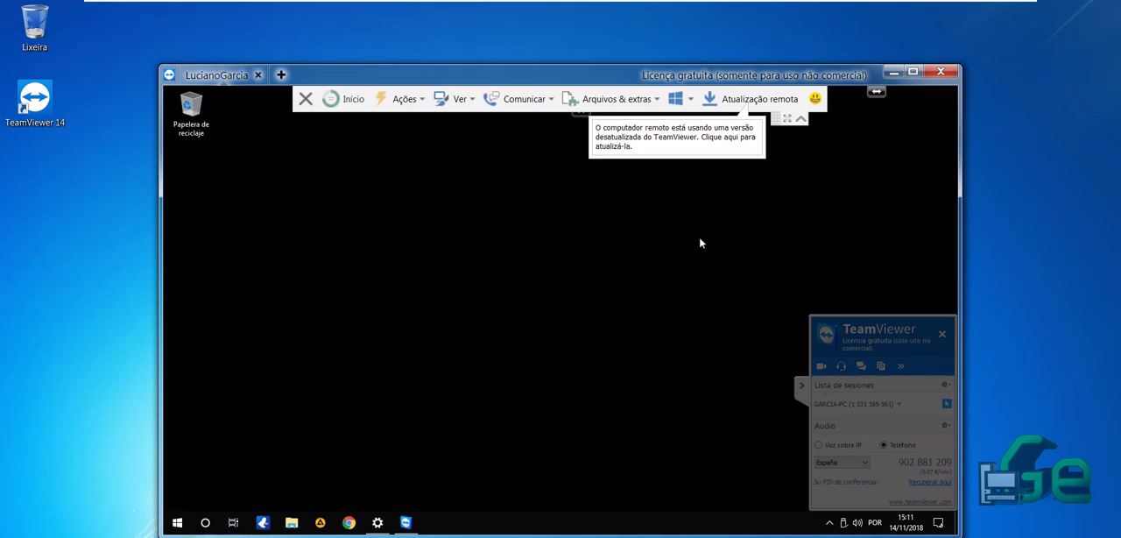
Task: Collapse the TeamViewer panel with the side arrow
Action: click(x=801, y=386)
